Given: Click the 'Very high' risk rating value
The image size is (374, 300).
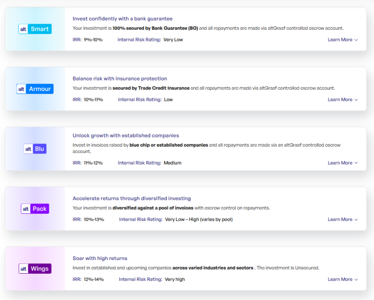Looking at the screenshot, I should click(175, 279).
